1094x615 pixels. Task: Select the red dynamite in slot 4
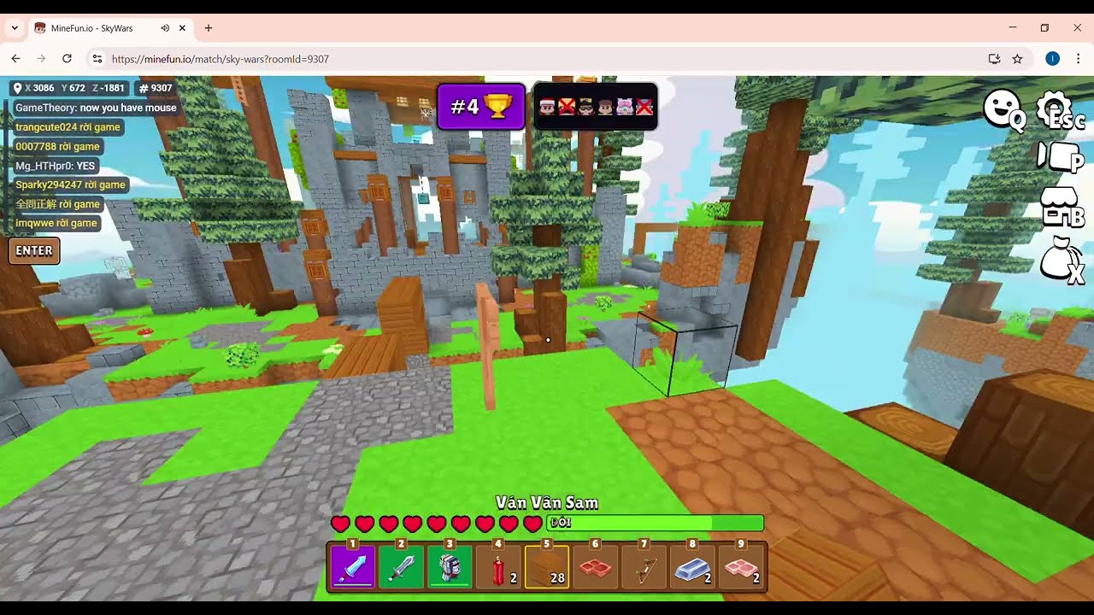(x=499, y=566)
